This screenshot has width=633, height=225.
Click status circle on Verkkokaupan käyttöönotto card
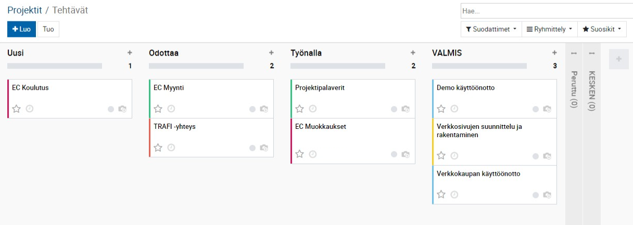click(536, 195)
